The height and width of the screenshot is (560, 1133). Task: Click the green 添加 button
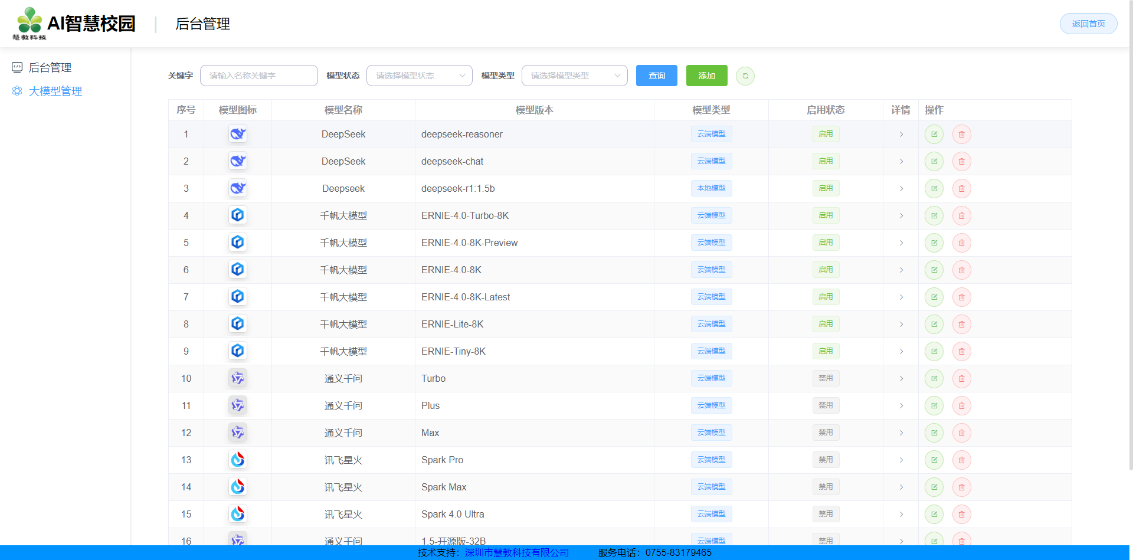(707, 76)
